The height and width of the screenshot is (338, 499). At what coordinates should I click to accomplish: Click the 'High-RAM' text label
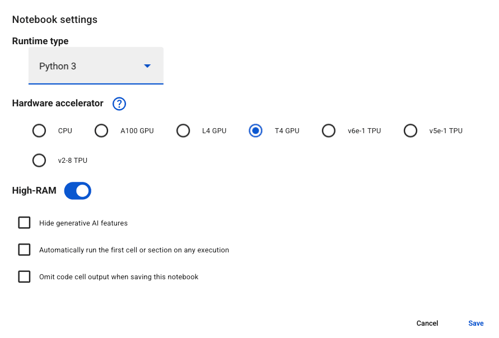[x=34, y=191]
